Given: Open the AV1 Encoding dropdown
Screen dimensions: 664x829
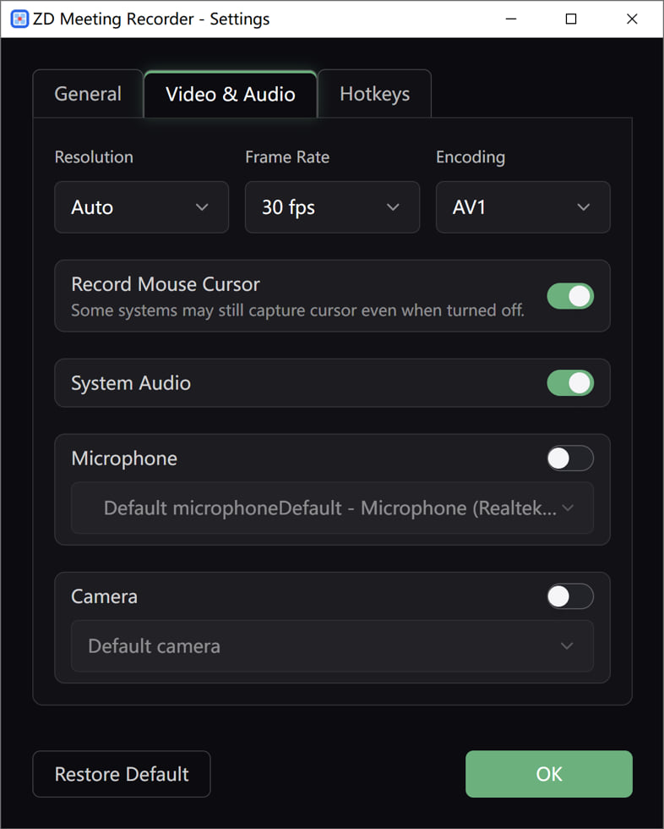Looking at the screenshot, I should [522, 207].
